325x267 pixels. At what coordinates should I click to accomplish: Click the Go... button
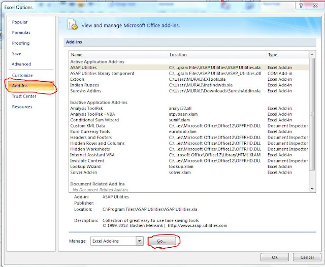pos(161,241)
